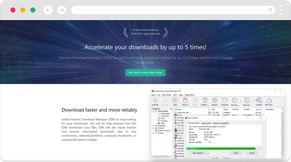
Task: Select the Grabber projects category
Action: coord(164,131)
